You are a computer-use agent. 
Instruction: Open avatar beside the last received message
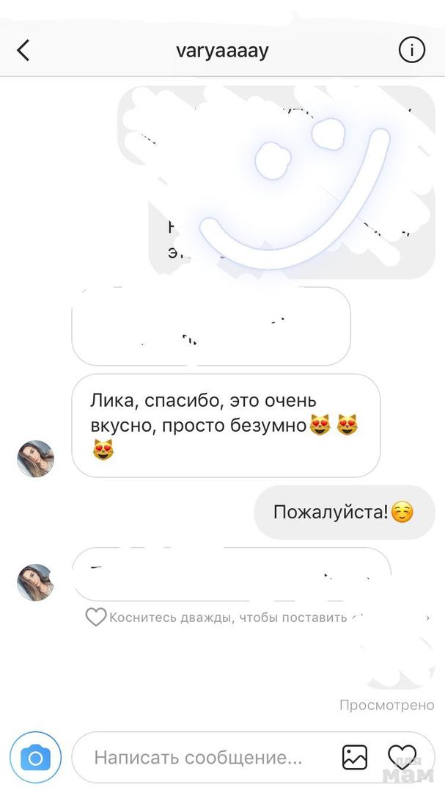[x=35, y=582]
